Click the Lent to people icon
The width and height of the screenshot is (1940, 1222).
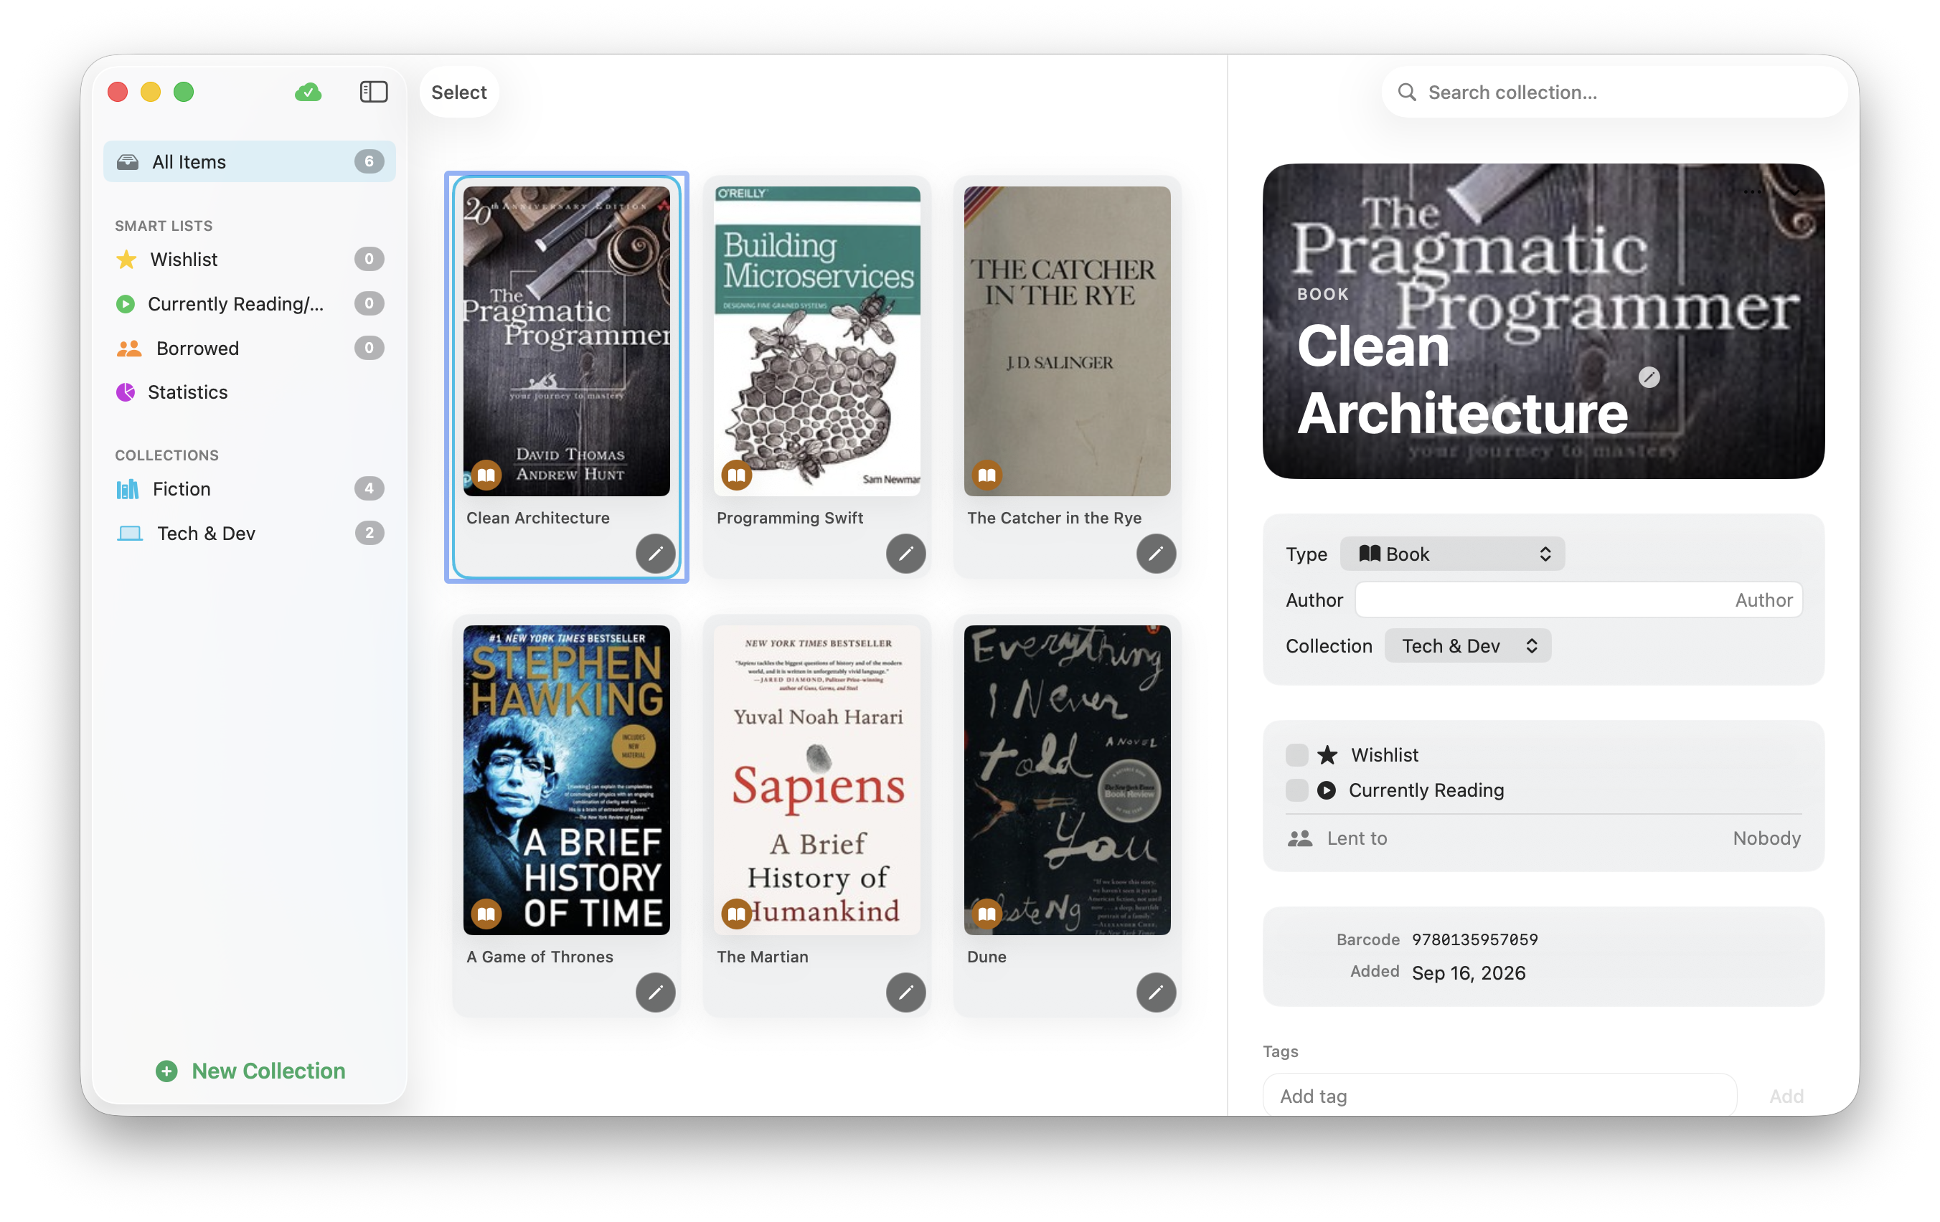coord(1299,838)
